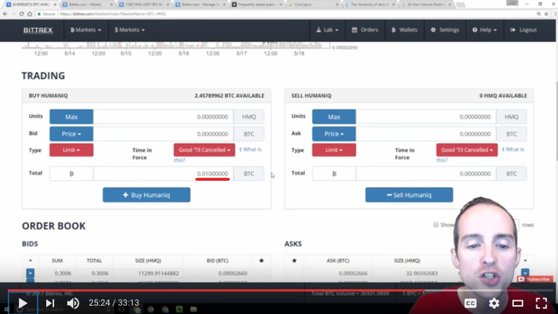Go to Orders page
Screen dimensions: 558x314
point(365,30)
